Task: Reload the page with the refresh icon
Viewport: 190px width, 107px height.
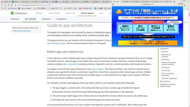Action: 9,5
